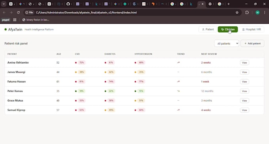The image size is (269, 144).
Task: Click the TREND column header
Action: (181, 54)
